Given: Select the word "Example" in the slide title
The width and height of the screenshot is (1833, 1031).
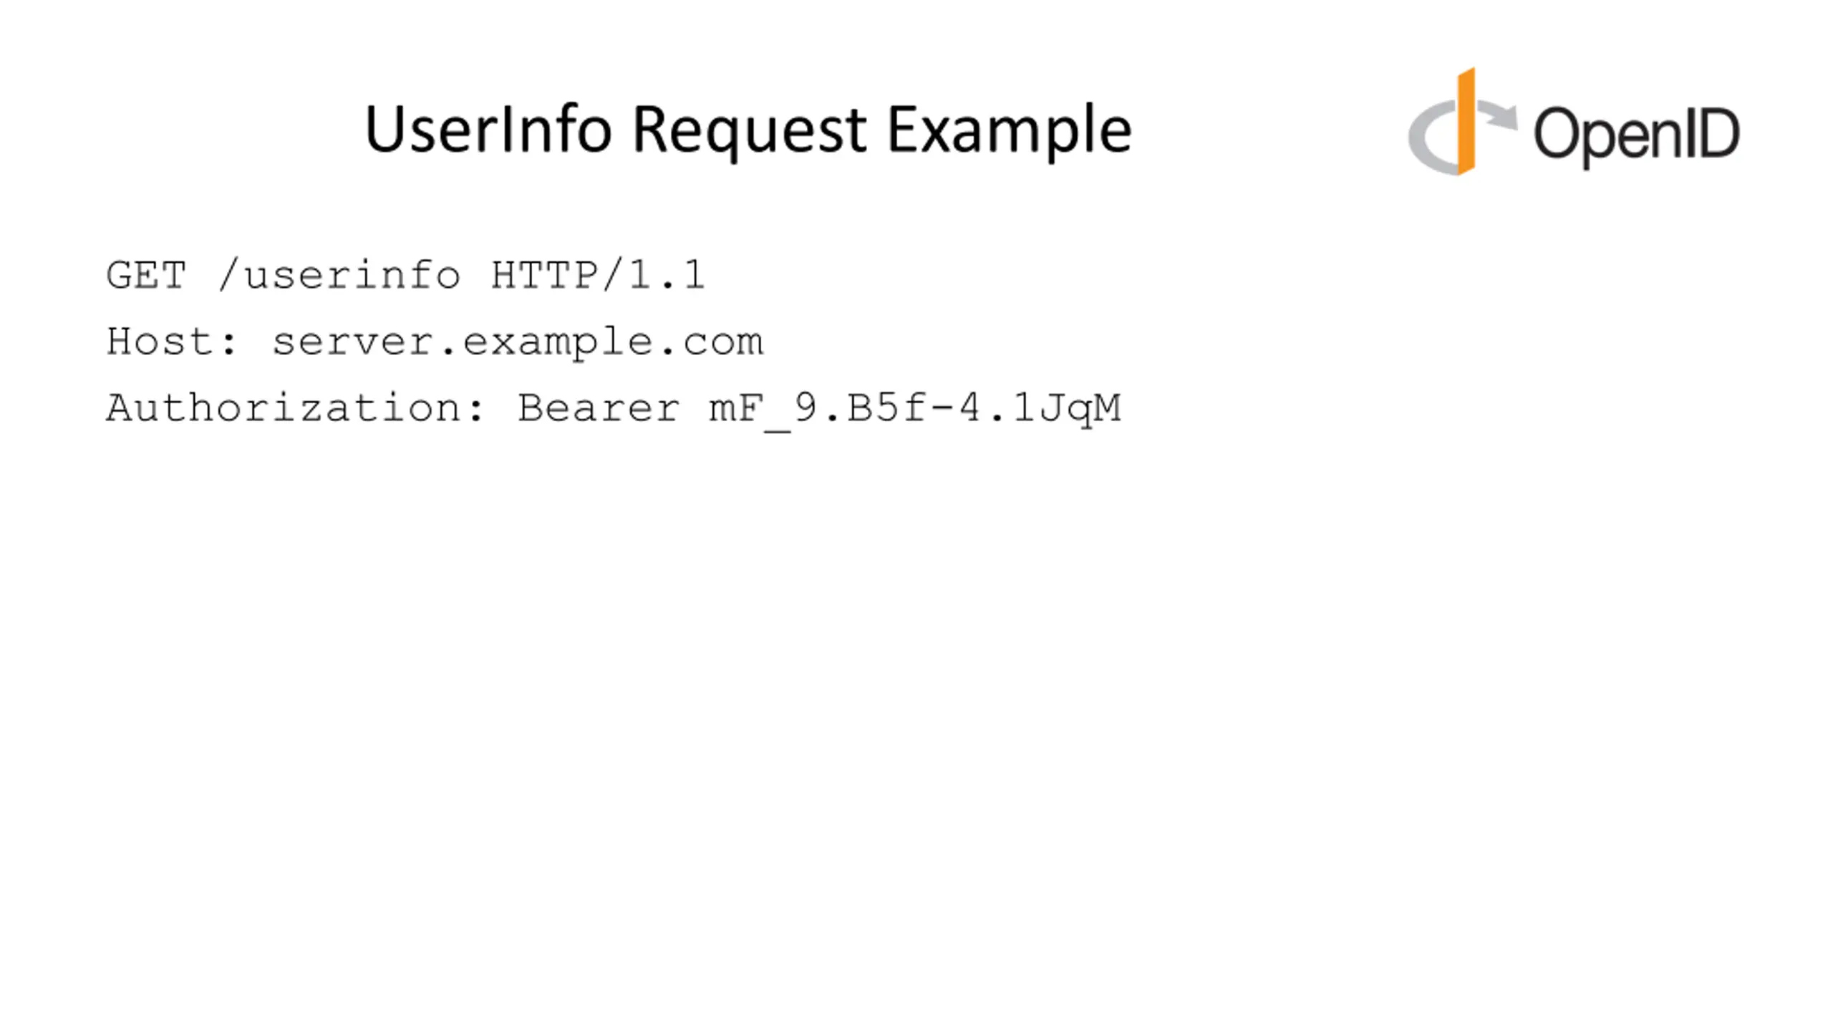Looking at the screenshot, I should coord(1010,130).
